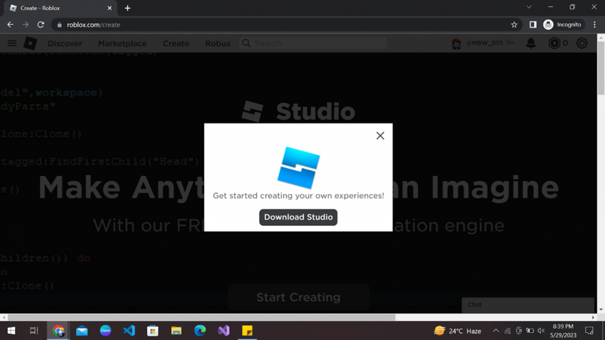Toggle the notification center in the system tray
Image resolution: width=605 pixels, height=340 pixels.
pos(588,331)
